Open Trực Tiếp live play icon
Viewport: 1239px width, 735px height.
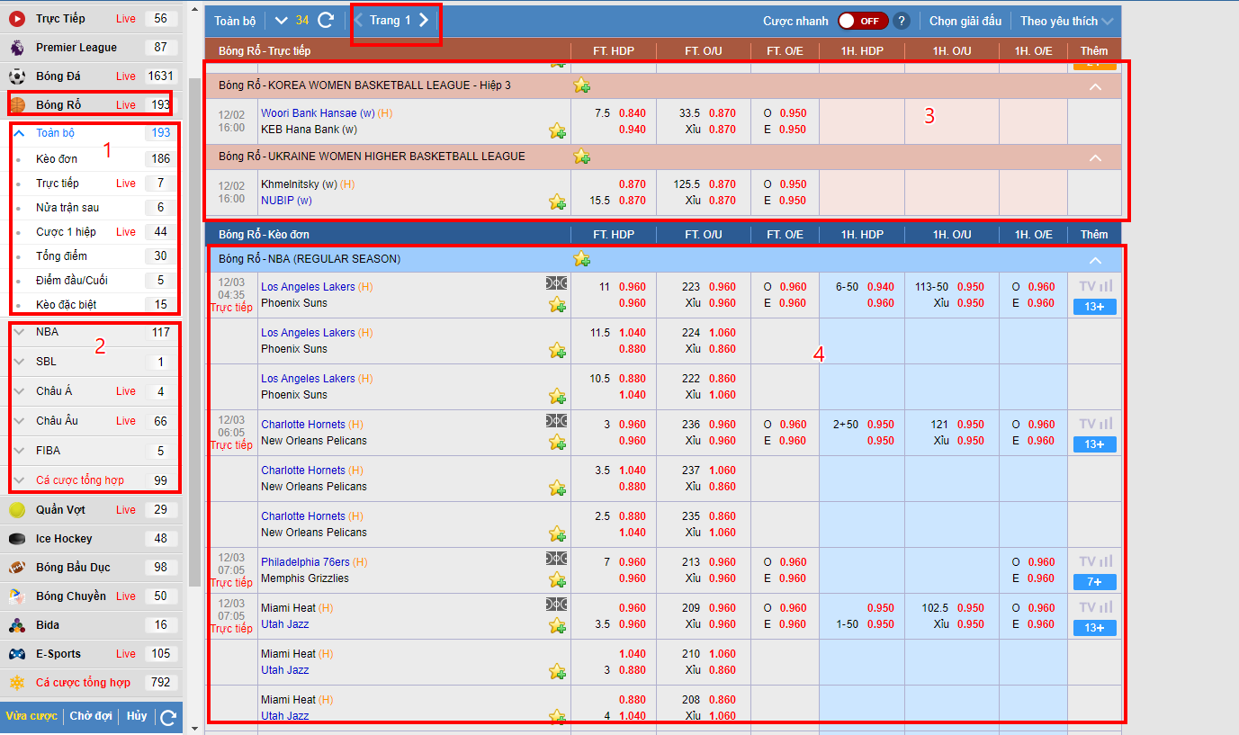point(17,18)
